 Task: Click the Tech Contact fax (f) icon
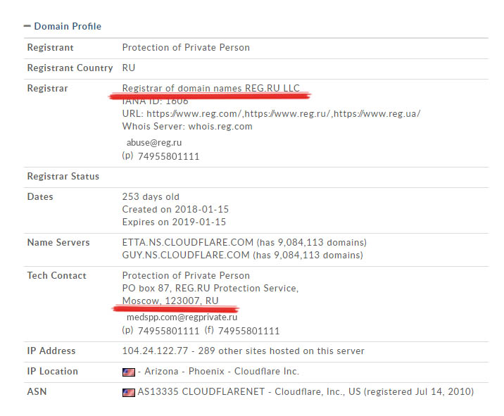(x=209, y=330)
